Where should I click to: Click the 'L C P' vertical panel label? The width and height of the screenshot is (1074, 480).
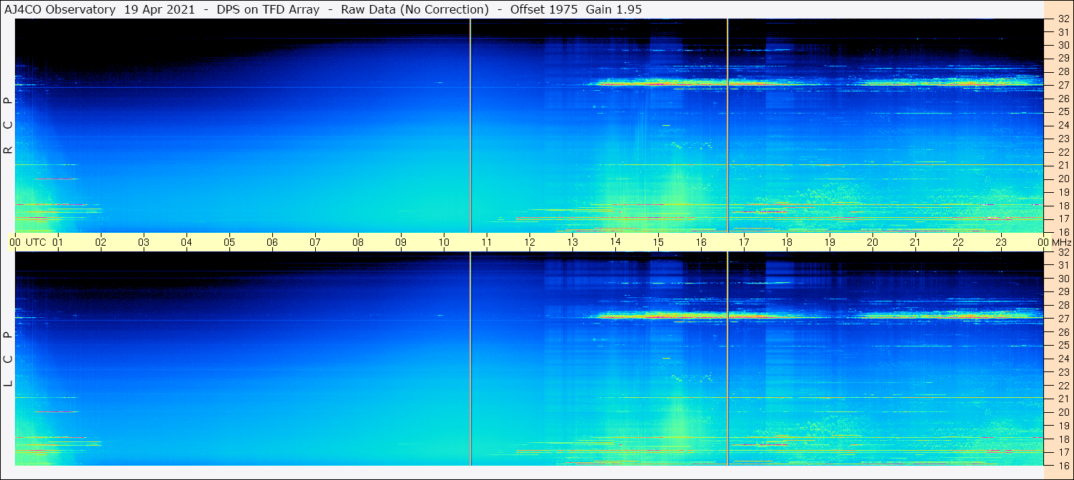(9, 359)
